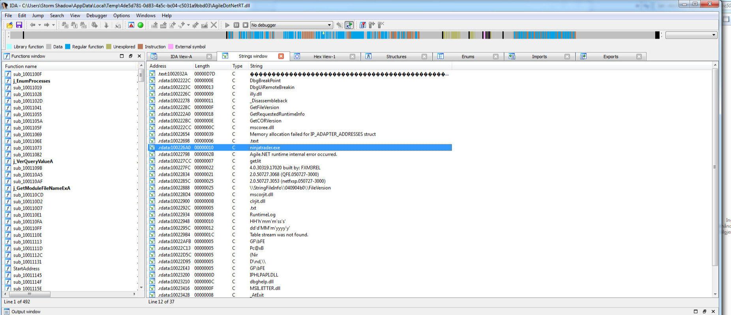Select the mscorjit.dll string row
Image resolution: width=731 pixels, height=315 pixels.
click(261, 194)
